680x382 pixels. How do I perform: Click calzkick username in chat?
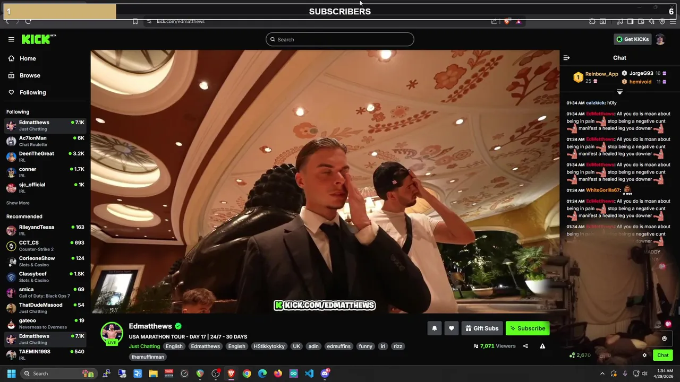point(595,103)
